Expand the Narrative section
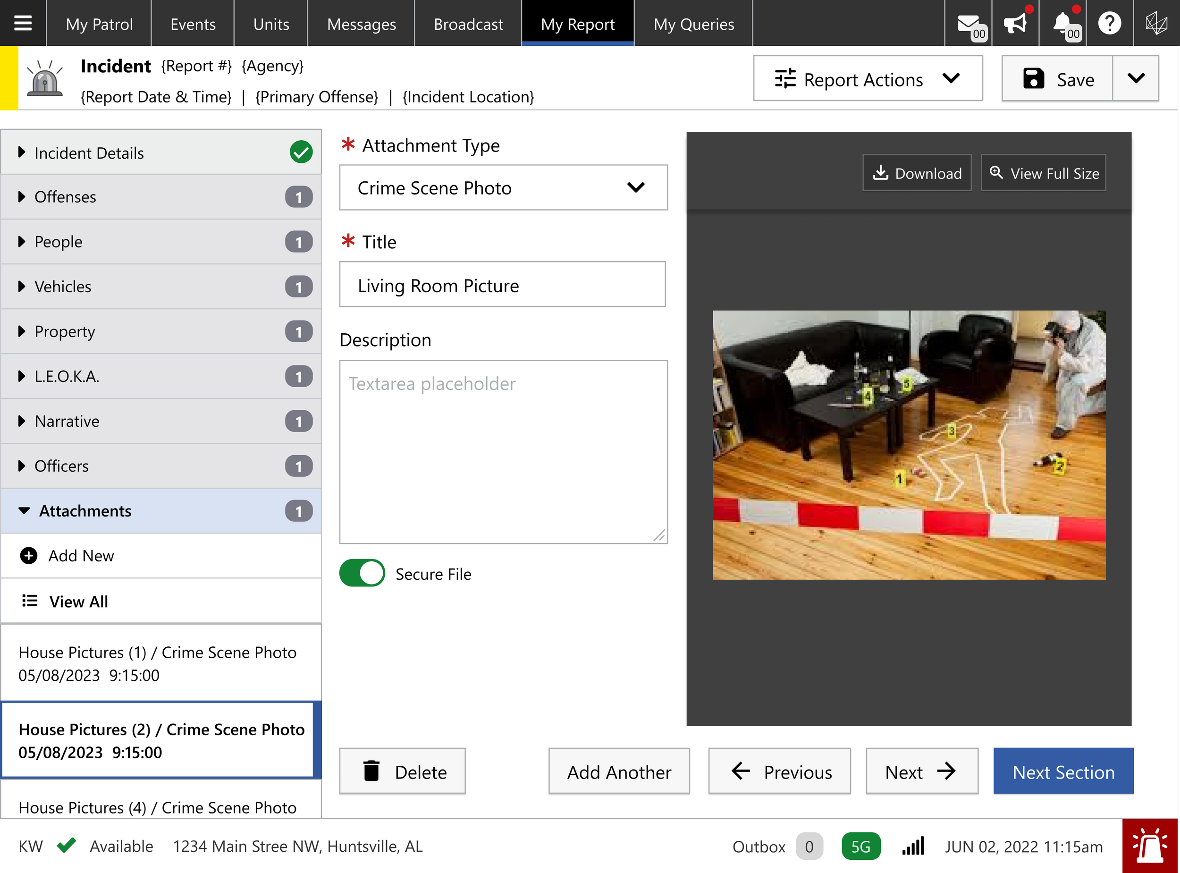Viewport: 1180px width, 873px height. click(x=161, y=422)
